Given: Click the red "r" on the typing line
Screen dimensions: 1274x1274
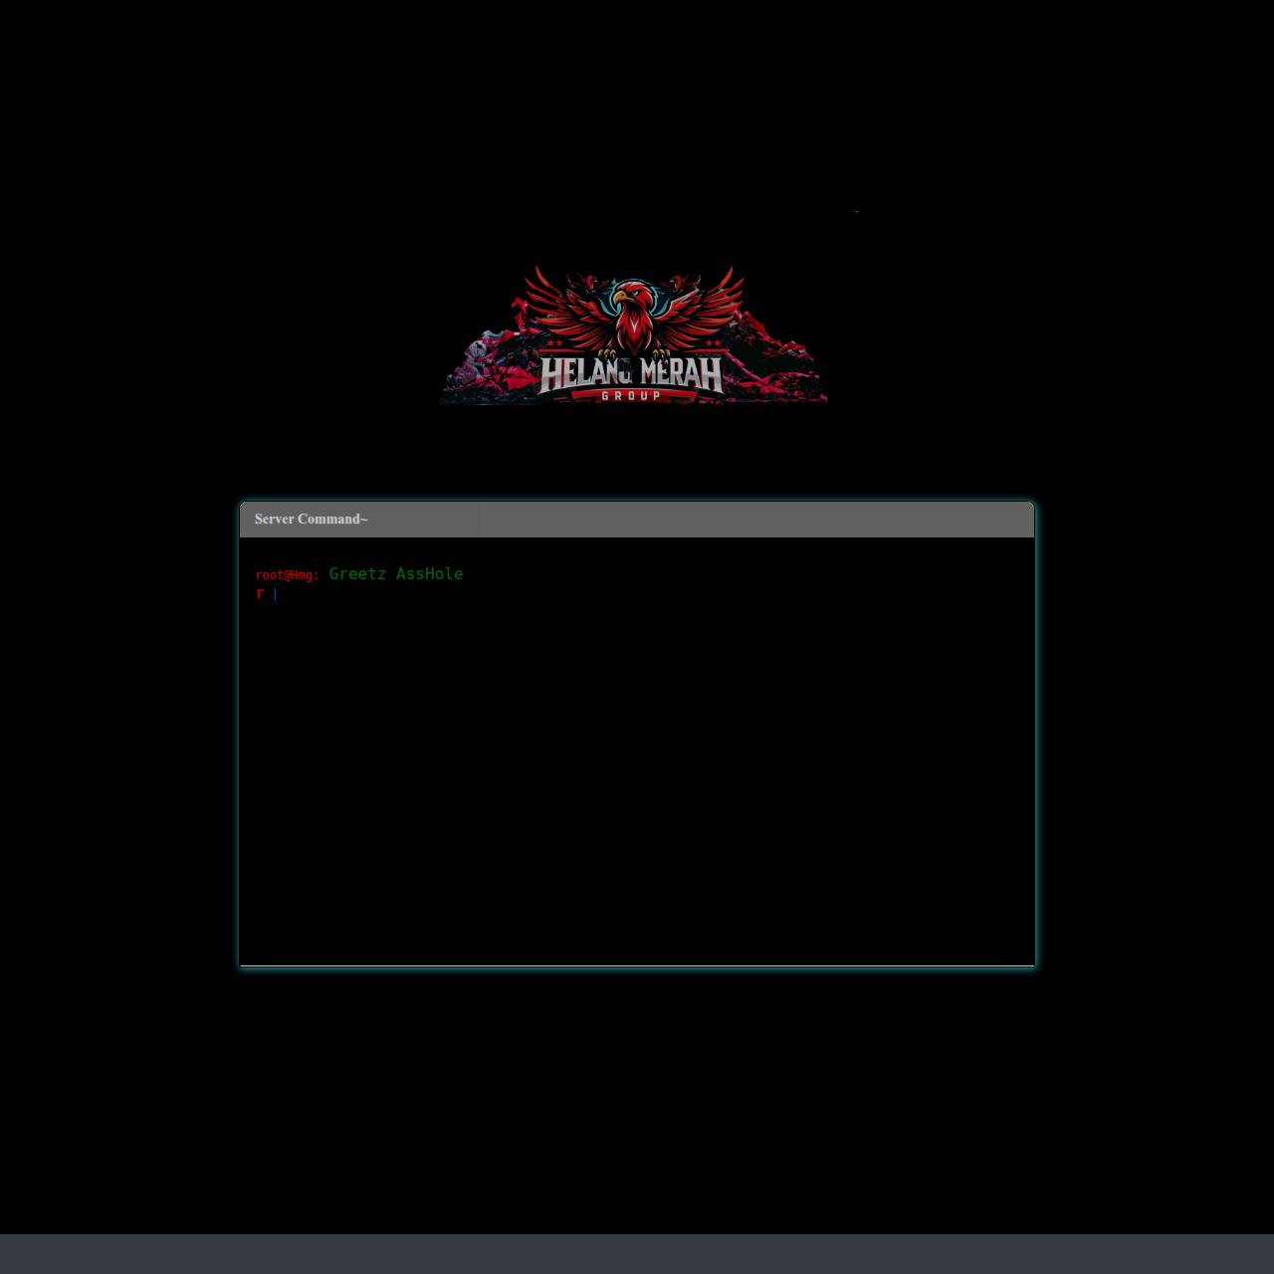Looking at the screenshot, I should pos(260,593).
